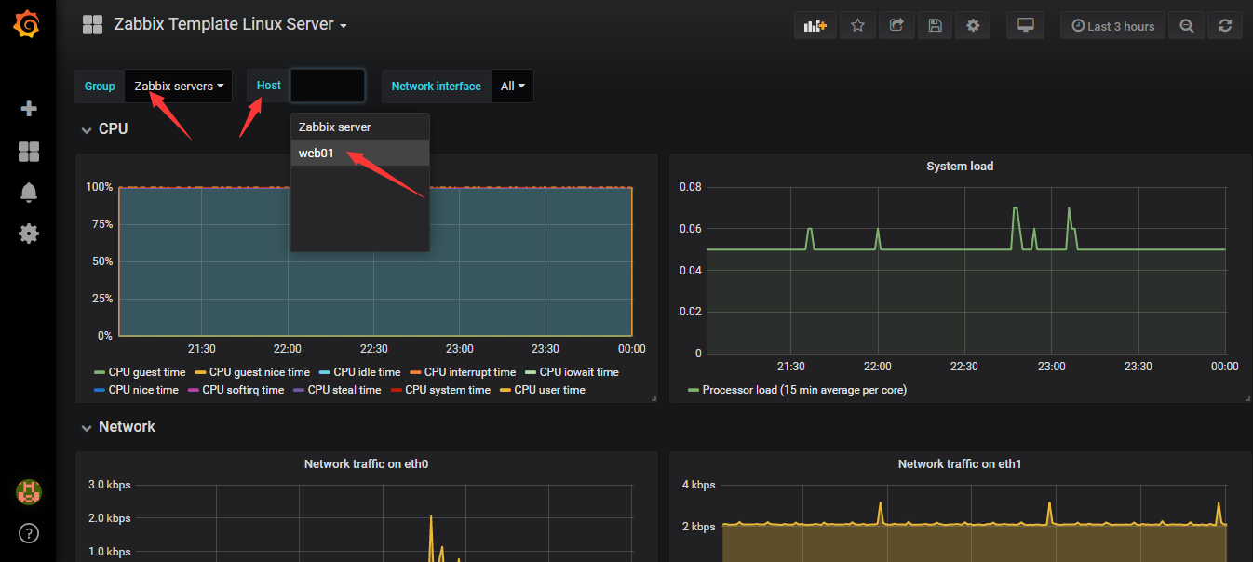Open Configuration gear in sidebar
Viewport: 1253px width, 562px height.
pos(29,234)
